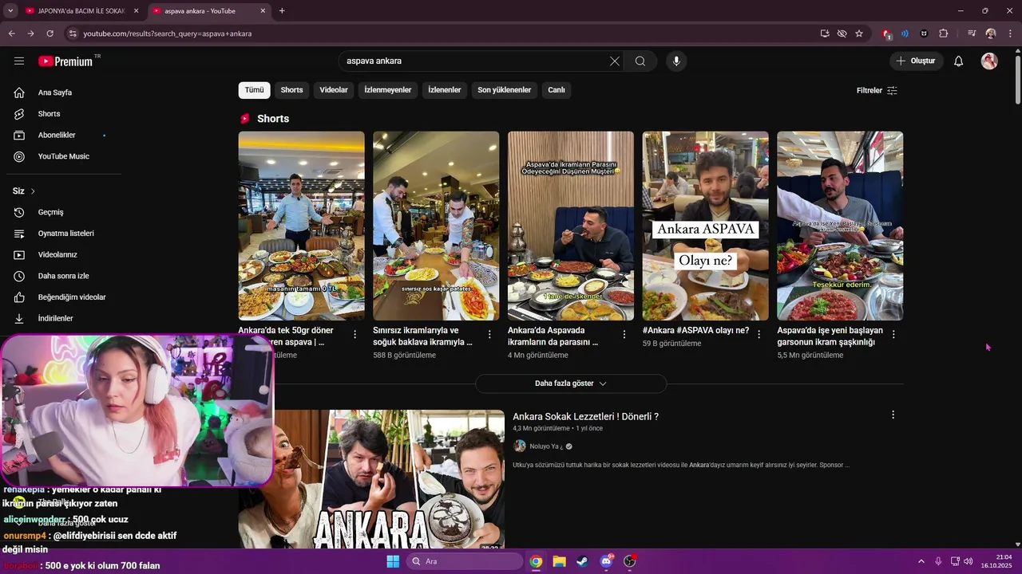Open more options for 'Ankara'da tek 50gr döner' short
The width and height of the screenshot is (1022, 574).
point(355,335)
